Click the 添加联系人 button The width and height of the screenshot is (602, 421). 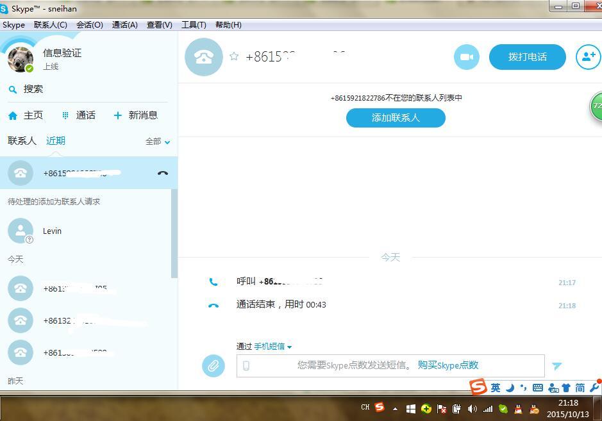pyautogui.click(x=396, y=118)
